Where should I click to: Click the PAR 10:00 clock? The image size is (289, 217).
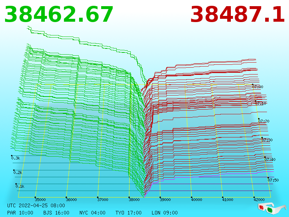(20, 213)
